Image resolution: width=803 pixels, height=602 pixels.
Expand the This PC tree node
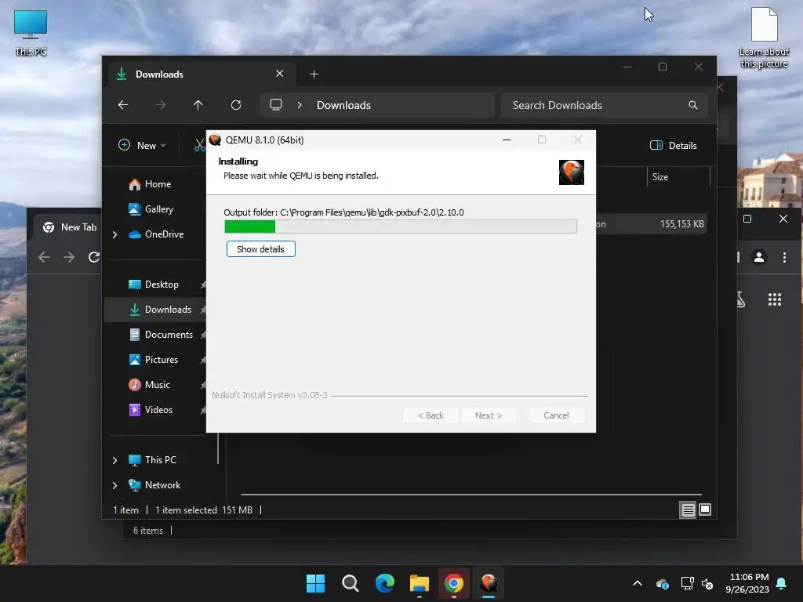click(114, 460)
